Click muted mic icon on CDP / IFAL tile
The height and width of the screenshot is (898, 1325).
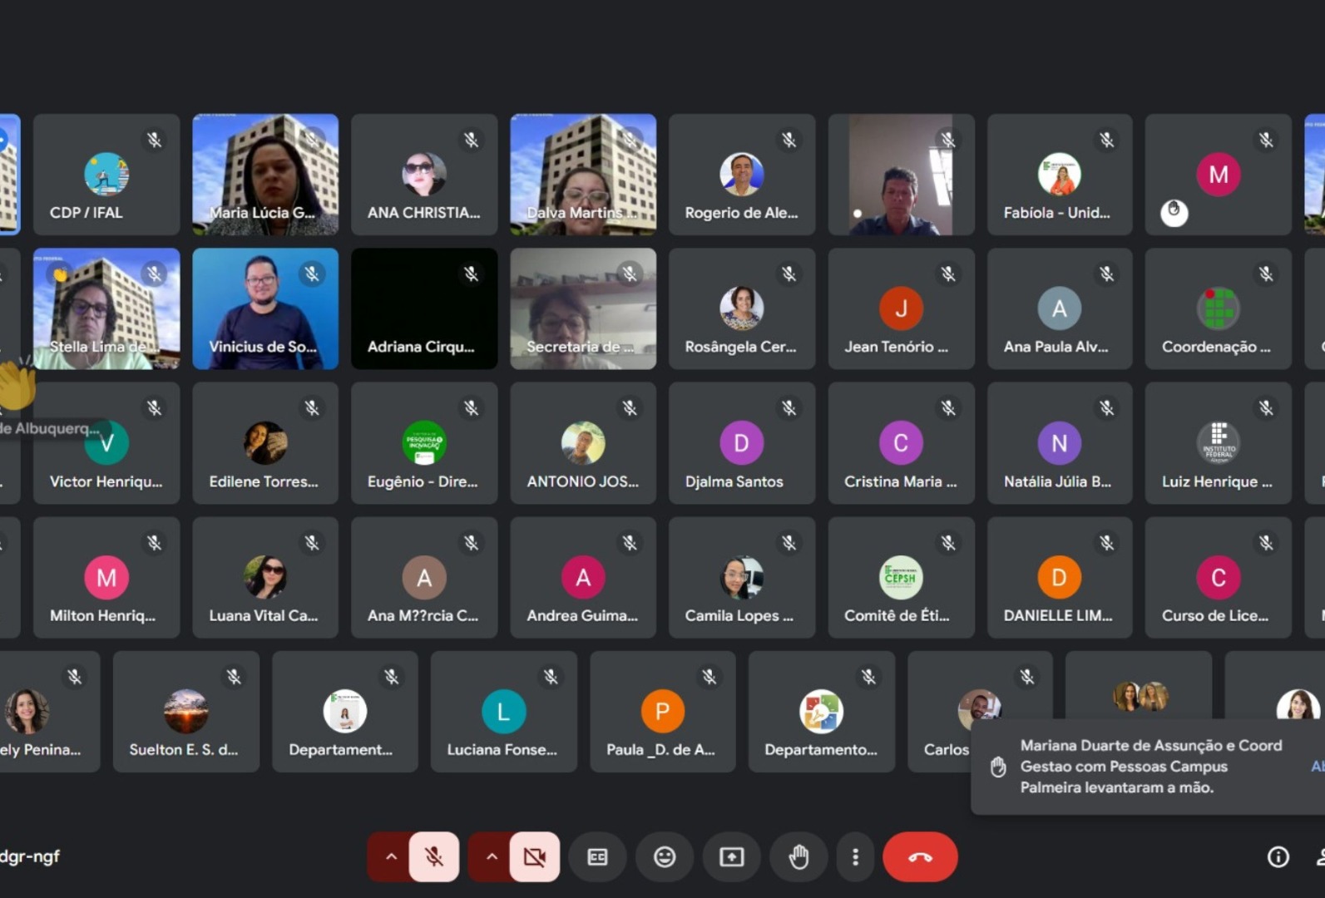point(155,140)
